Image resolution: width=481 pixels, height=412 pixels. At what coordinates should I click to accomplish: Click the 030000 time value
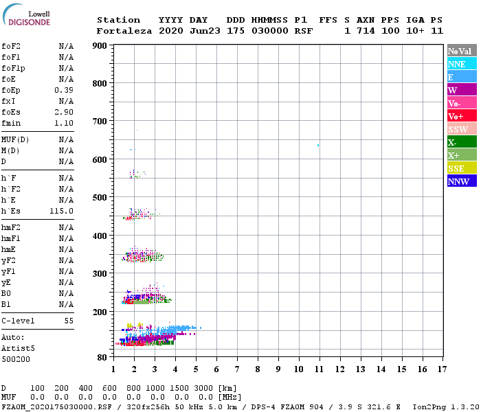coord(270,31)
